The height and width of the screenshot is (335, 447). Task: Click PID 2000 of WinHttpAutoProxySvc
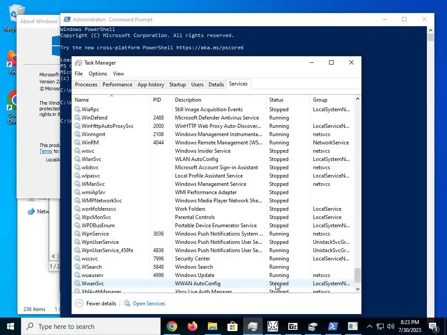(x=158, y=126)
